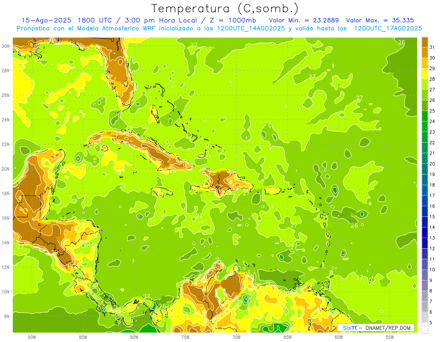The height and width of the screenshot is (342, 442).
Task: Click green legend swatch between 26 and 27
Action: (x=425, y=95)
